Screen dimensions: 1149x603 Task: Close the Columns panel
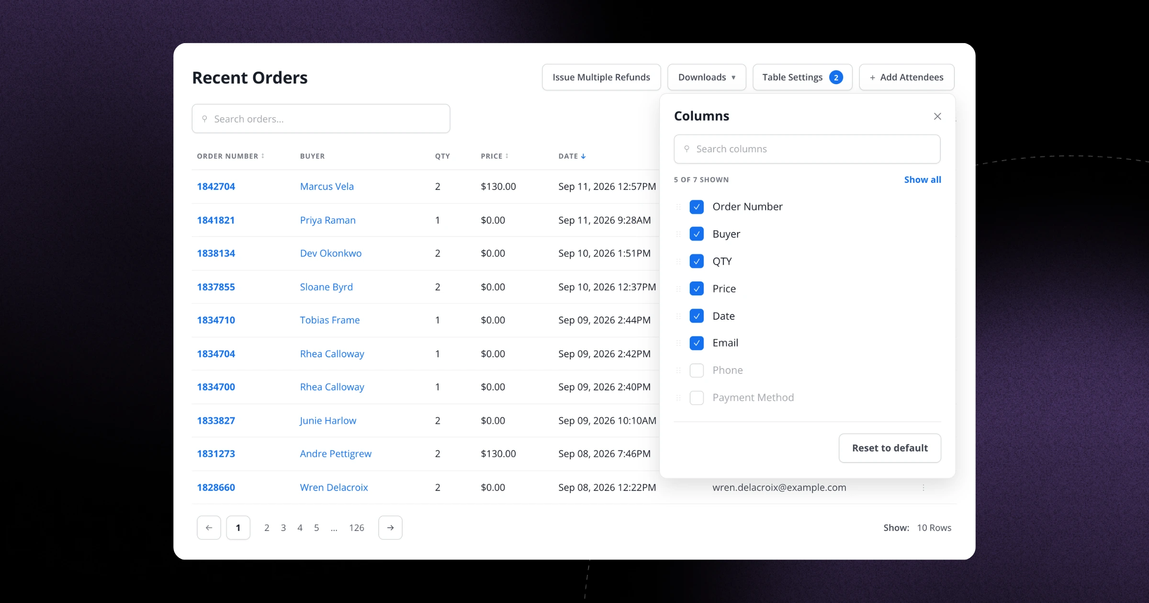pos(937,116)
